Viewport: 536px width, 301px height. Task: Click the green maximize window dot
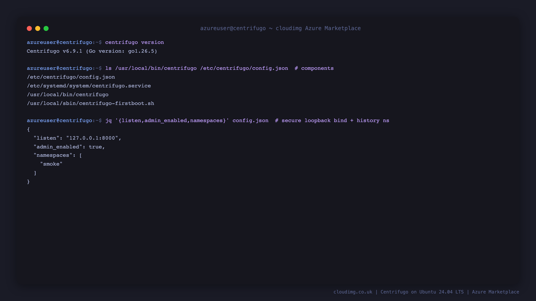coord(46,28)
